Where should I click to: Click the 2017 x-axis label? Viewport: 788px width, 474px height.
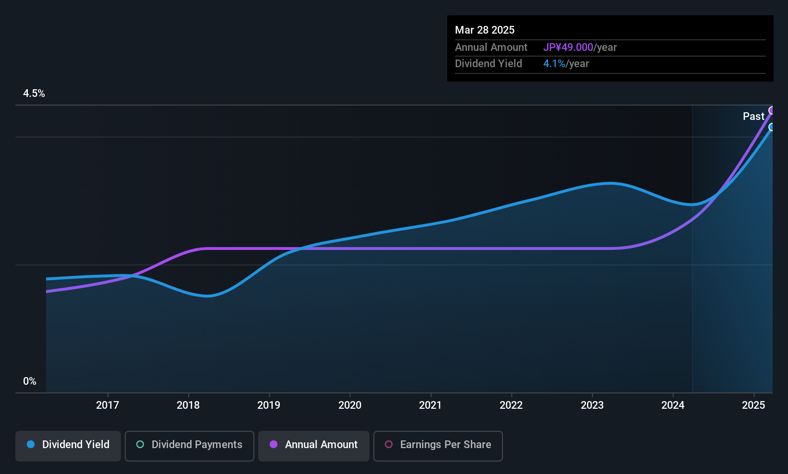pos(107,405)
